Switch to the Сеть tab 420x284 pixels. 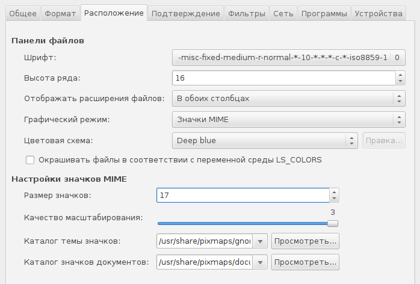pyautogui.click(x=283, y=13)
